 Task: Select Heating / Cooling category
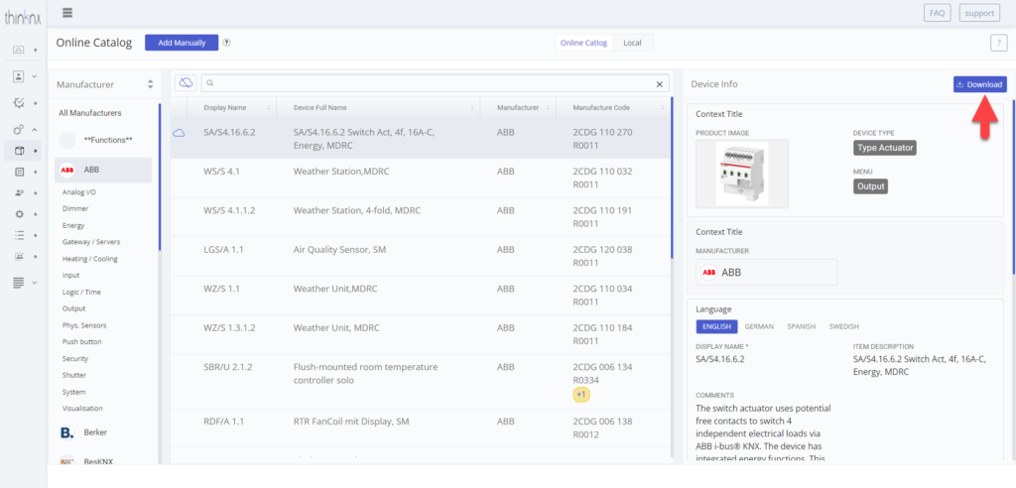pyautogui.click(x=89, y=259)
